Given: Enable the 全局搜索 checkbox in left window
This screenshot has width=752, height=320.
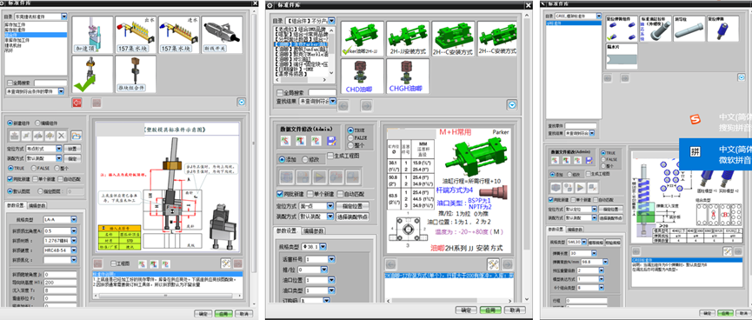Looking at the screenshot, I should pos(10,83).
